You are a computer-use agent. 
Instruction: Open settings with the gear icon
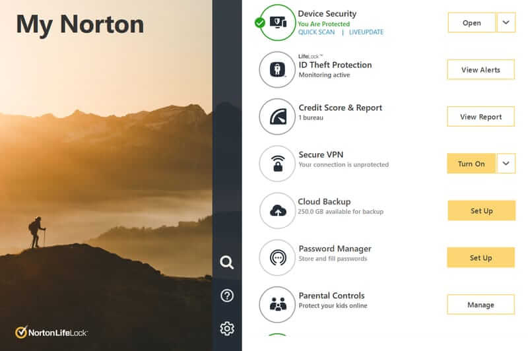[227, 328]
